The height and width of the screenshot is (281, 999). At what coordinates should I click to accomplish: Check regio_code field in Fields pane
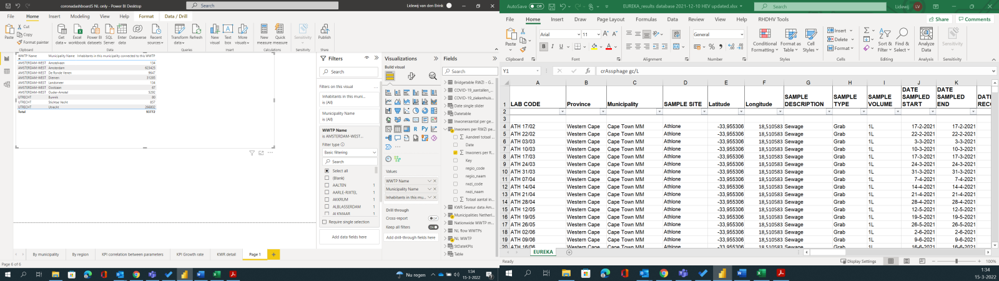(455, 168)
